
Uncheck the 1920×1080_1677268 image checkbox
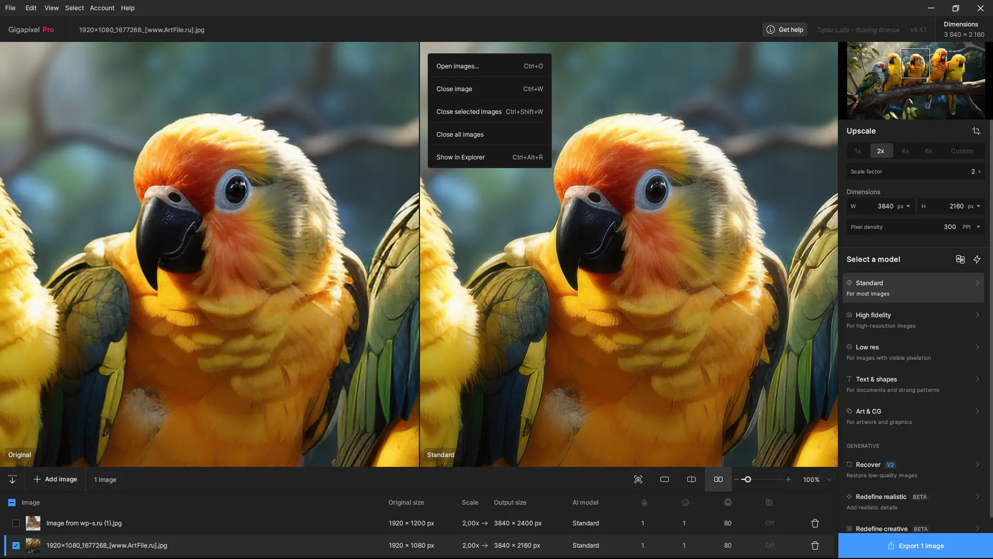[x=16, y=546]
